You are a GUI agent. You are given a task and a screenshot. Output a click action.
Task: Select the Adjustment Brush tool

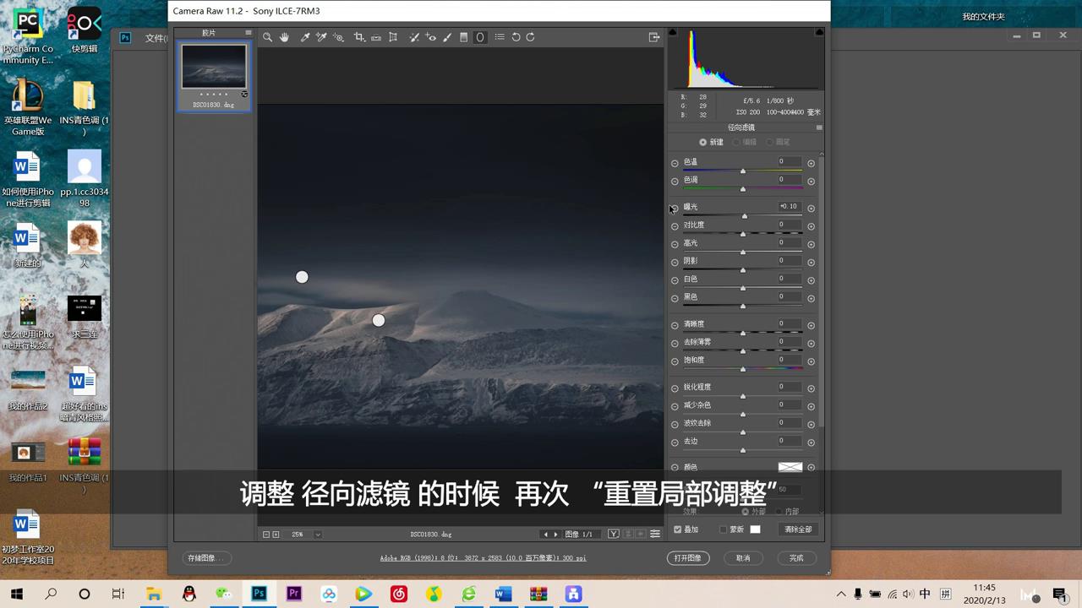pos(446,37)
